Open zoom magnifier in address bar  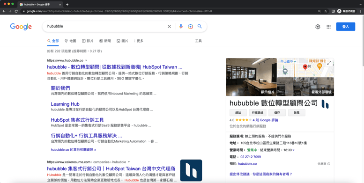coord(319,11)
